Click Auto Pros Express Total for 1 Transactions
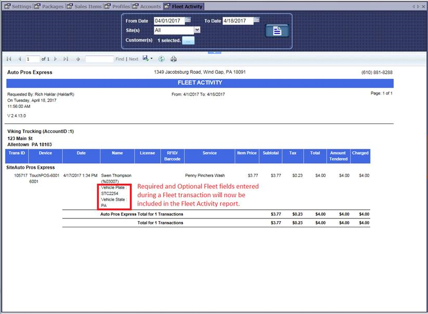428x314 pixels. pyautogui.click(x=141, y=214)
